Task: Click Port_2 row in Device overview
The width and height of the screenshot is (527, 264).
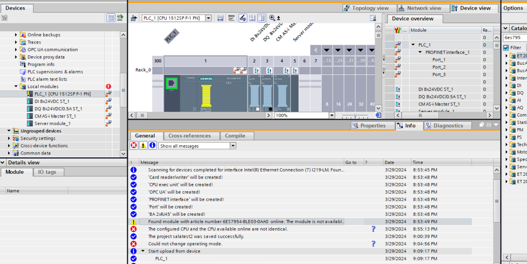Action: [439, 67]
